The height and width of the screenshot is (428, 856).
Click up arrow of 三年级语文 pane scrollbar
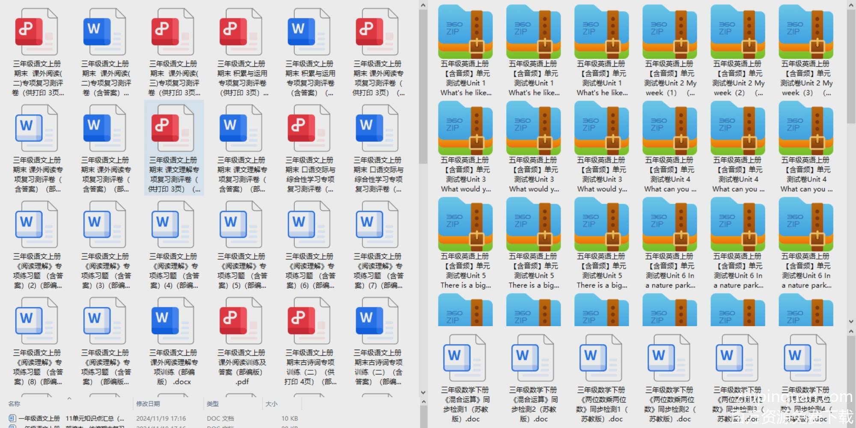pos(423,5)
